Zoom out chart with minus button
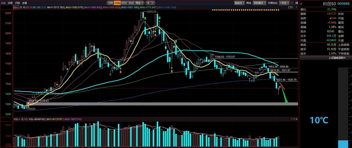The image size is (352, 148). [152, 3]
